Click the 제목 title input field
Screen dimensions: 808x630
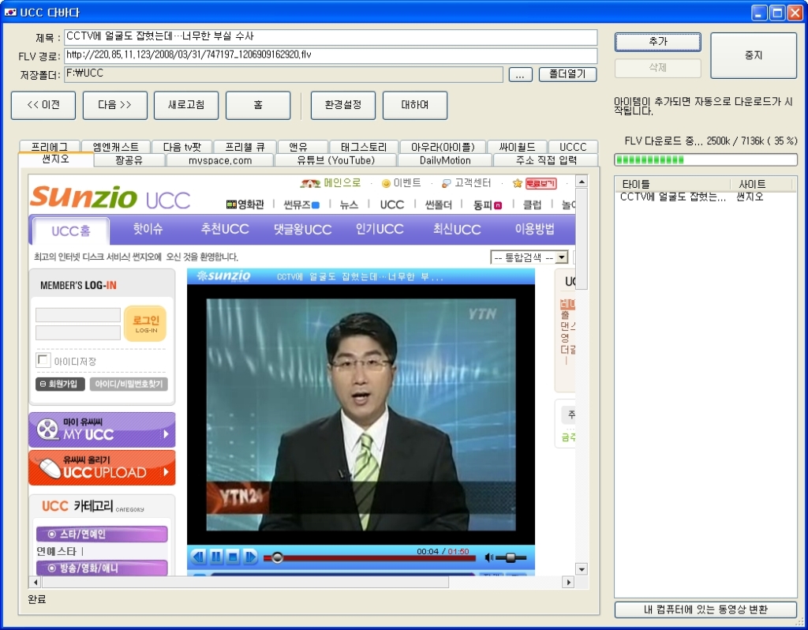[x=331, y=37]
